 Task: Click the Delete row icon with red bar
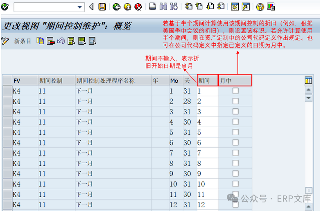coord(51,40)
